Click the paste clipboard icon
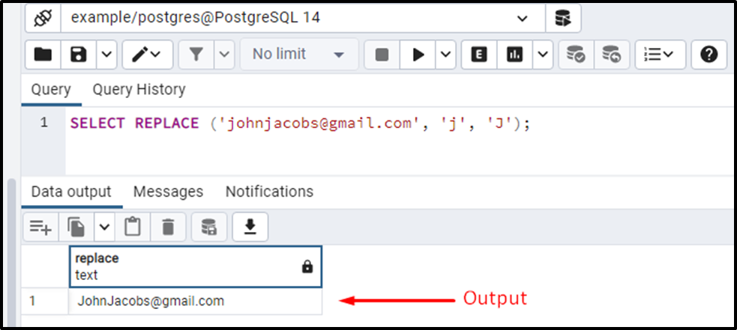Screen dimensions: 737x330 pos(133,227)
